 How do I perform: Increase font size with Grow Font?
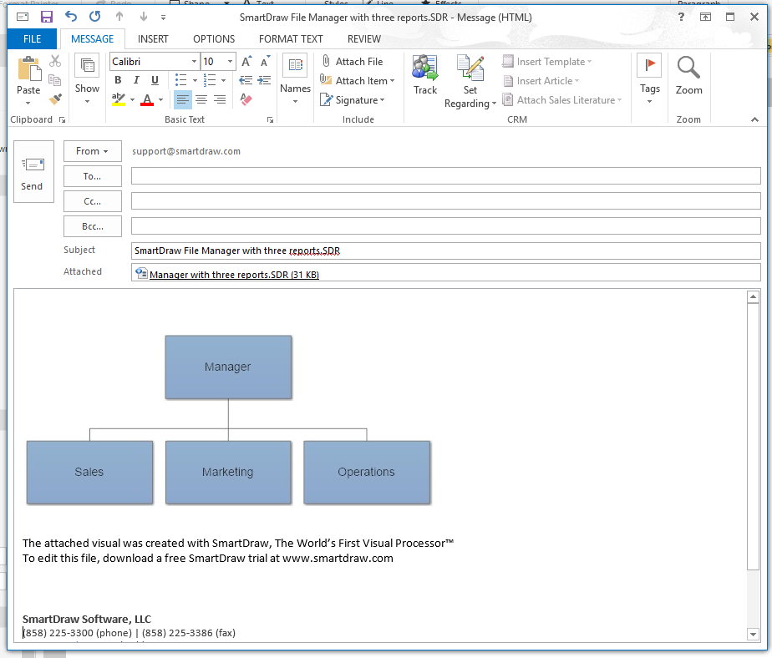(246, 62)
